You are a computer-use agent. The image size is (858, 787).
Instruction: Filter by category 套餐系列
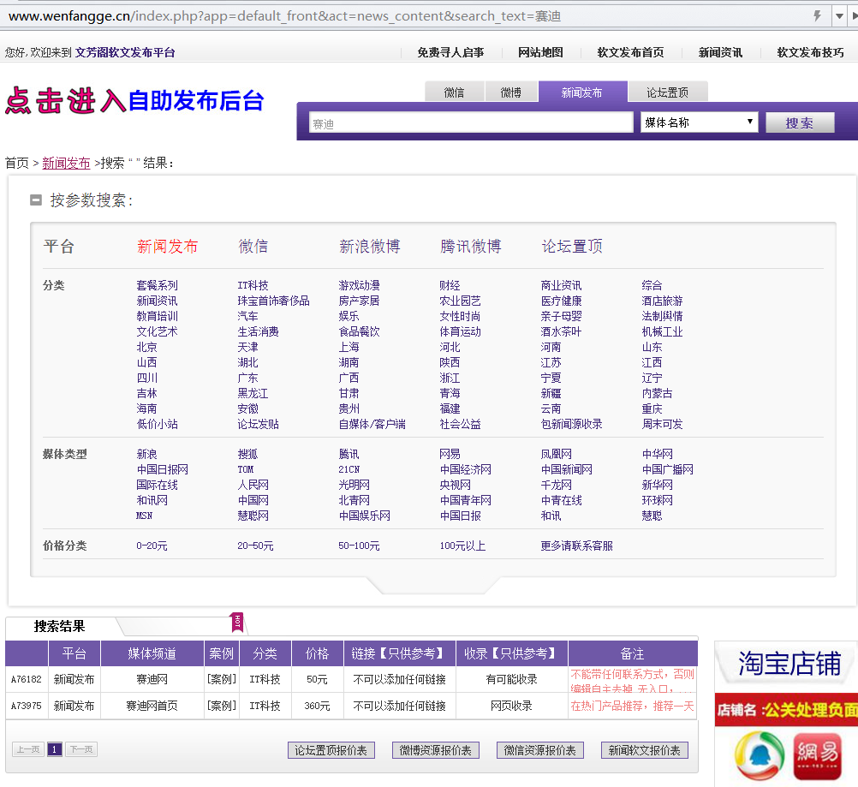(157, 285)
